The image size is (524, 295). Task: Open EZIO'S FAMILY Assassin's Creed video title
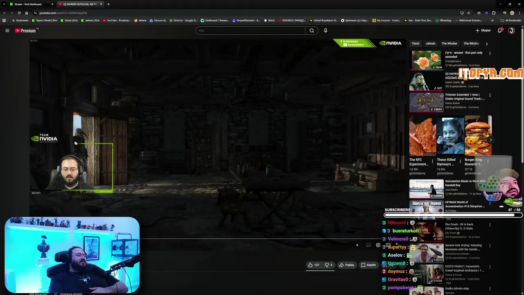[465, 268]
